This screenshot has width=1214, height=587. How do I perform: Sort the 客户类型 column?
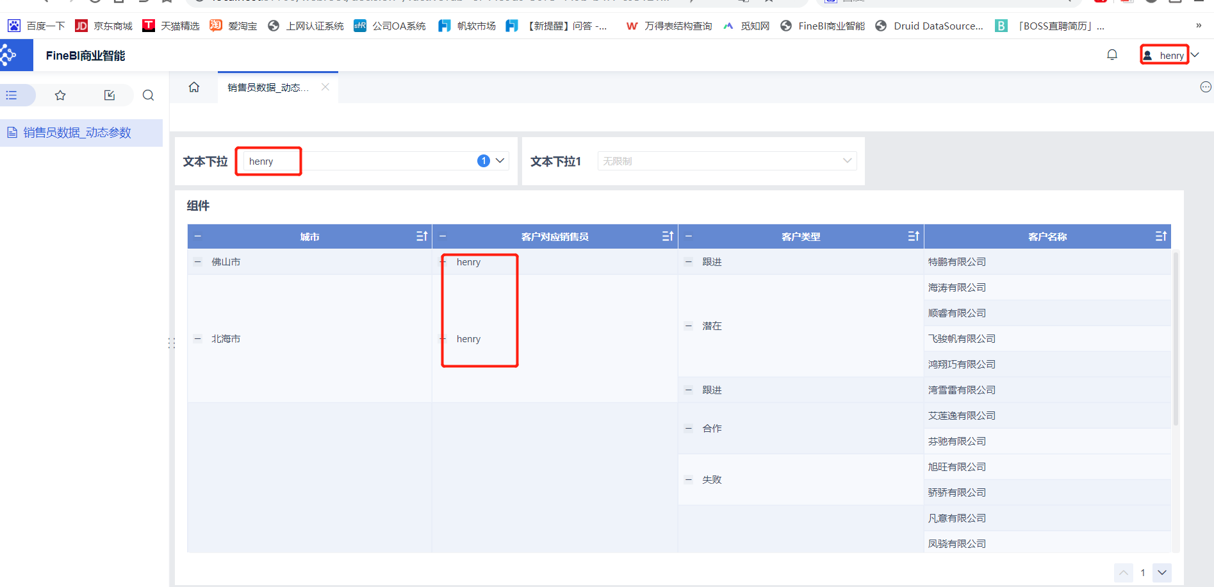(914, 236)
